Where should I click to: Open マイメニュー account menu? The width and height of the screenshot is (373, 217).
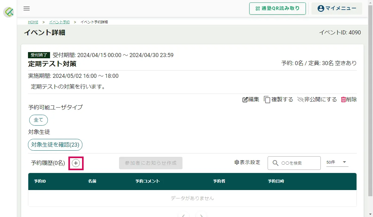point(337,8)
